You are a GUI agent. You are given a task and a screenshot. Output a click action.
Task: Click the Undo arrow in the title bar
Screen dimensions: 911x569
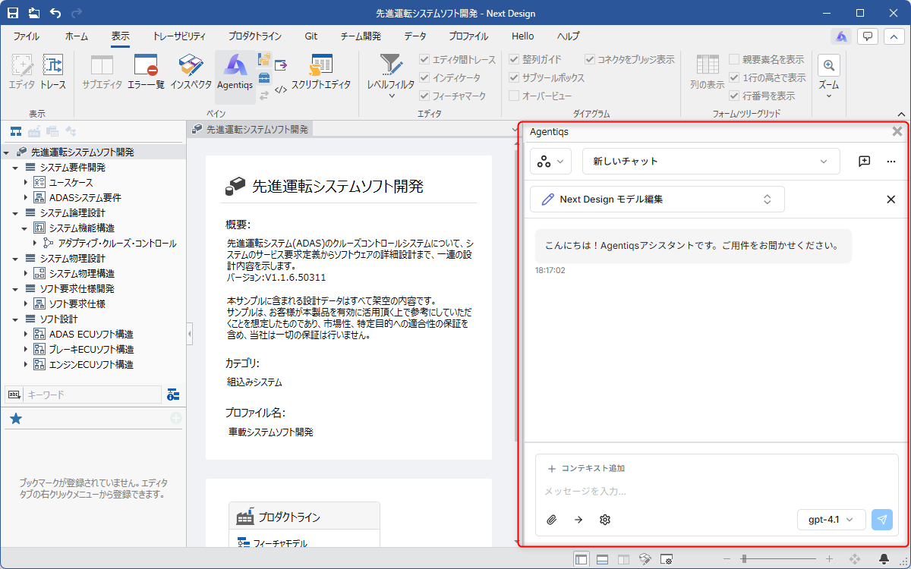click(55, 13)
